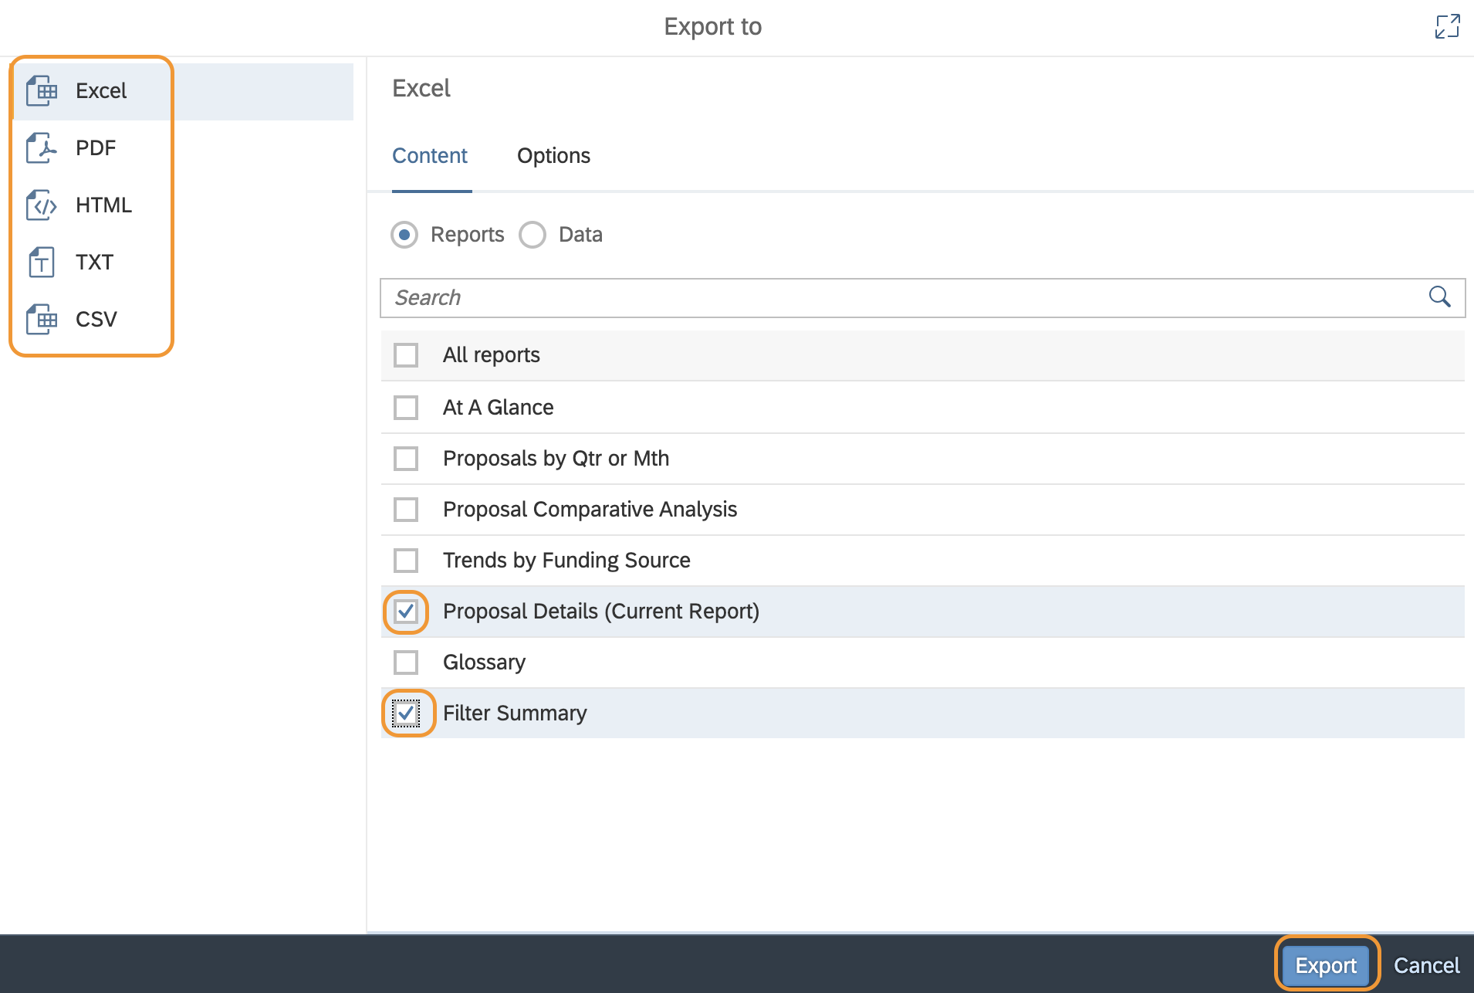Expand dialog with full screen icon
Screen dimensions: 1474x993
(1447, 26)
